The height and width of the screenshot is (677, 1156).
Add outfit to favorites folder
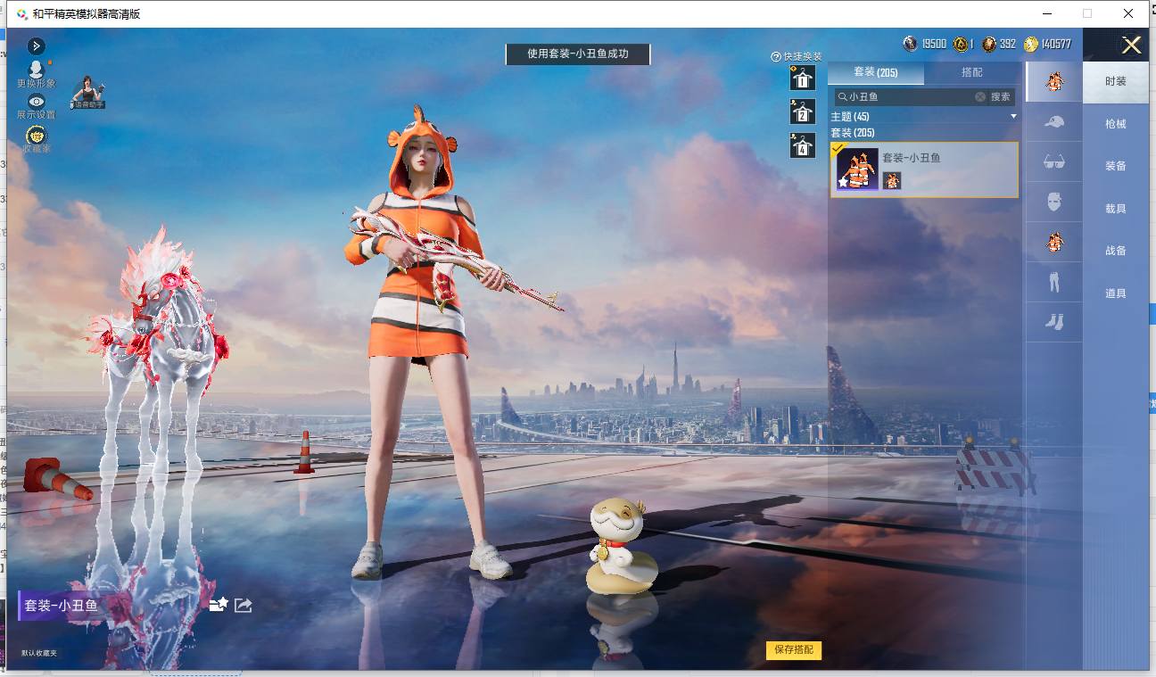point(219,605)
